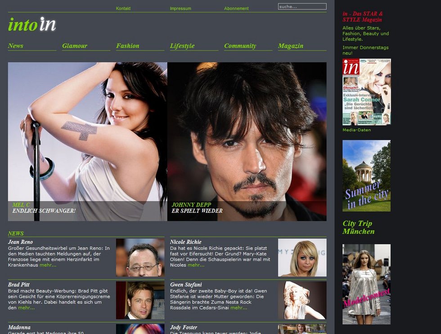Click mehr... in the Jean Reno teaser
Screen dimensions: 441x334
point(48,265)
